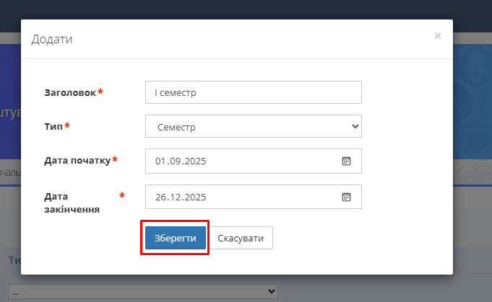Select day segment 26 in end date
The height and width of the screenshot is (302, 492).
click(x=160, y=197)
